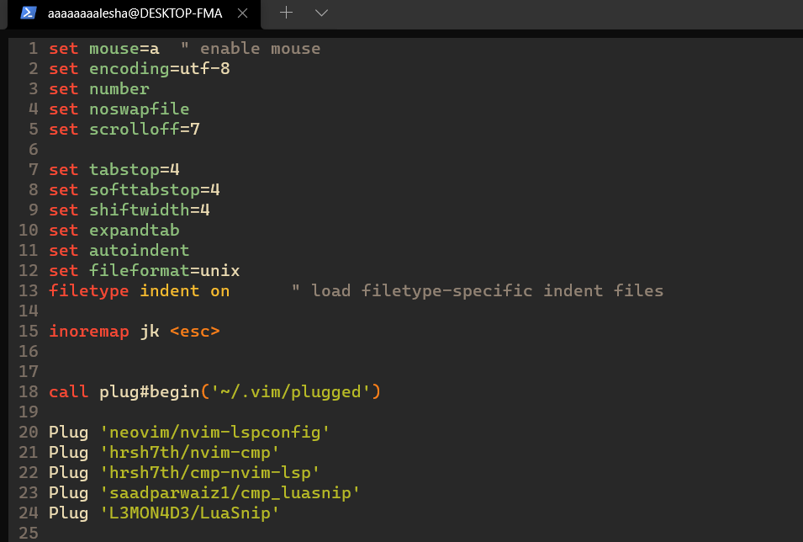The image size is (803, 542).
Task: Click line number 25 in the gutter
Action: [29, 533]
